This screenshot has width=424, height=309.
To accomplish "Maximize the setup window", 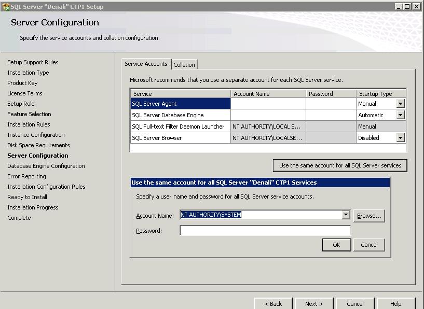I will click(x=407, y=7).
